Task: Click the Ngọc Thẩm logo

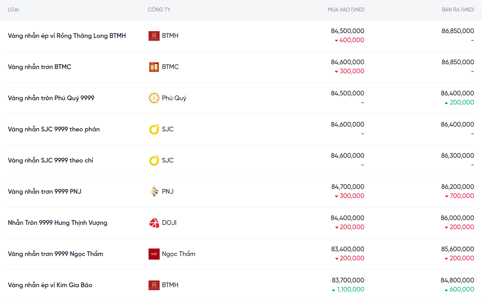Action: [154, 254]
